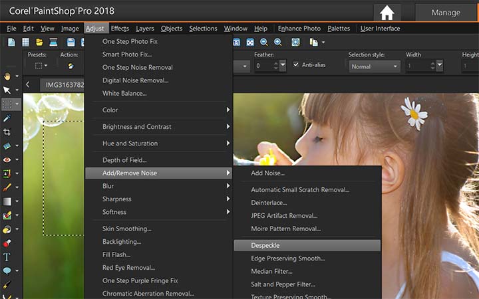
Task: Open the Layers menu
Action: [145, 29]
